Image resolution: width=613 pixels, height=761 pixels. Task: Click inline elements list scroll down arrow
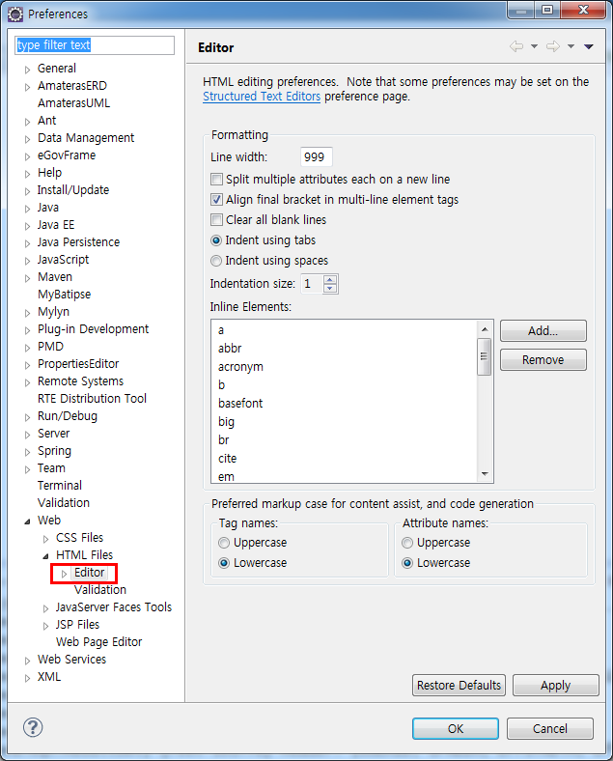coord(485,473)
